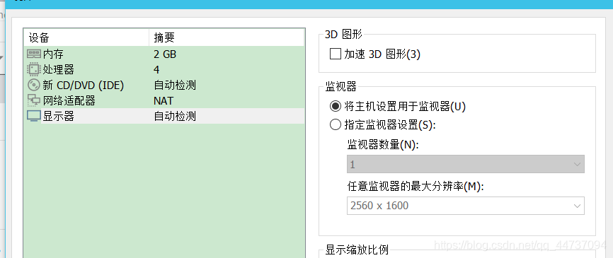Click the 设备 column header
Image resolution: width=613 pixels, height=258 pixels.
coord(86,37)
